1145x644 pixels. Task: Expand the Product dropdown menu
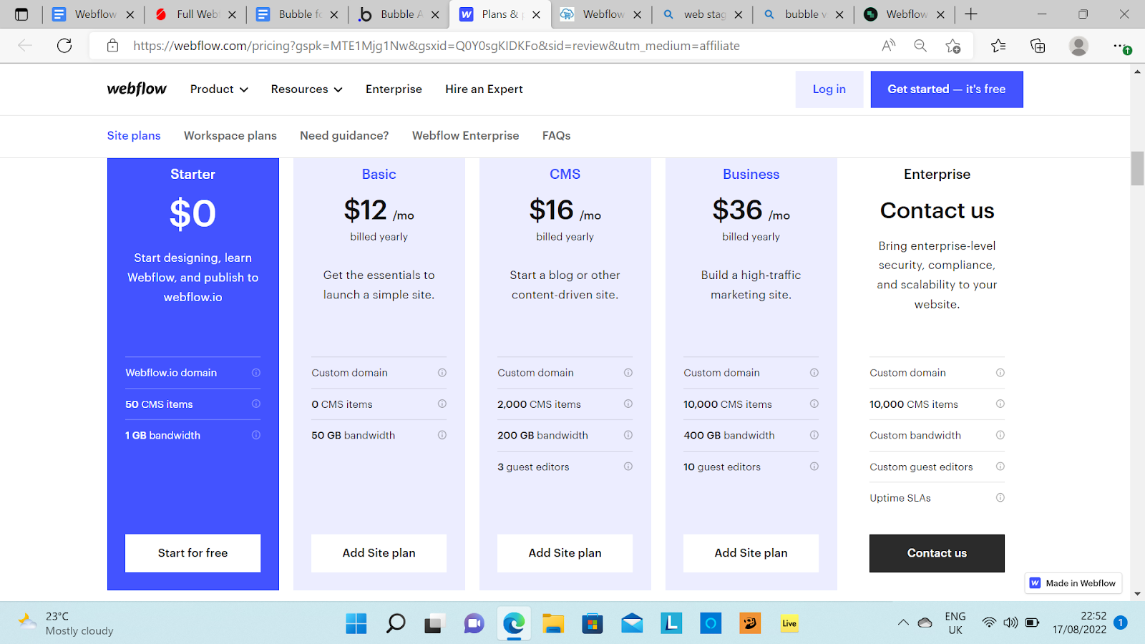click(x=219, y=89)
